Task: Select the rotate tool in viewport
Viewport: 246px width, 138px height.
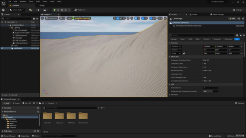Action: [121, 18]
